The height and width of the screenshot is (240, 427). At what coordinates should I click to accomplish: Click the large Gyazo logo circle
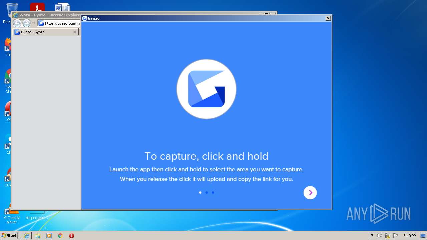(x=206, y=89)
